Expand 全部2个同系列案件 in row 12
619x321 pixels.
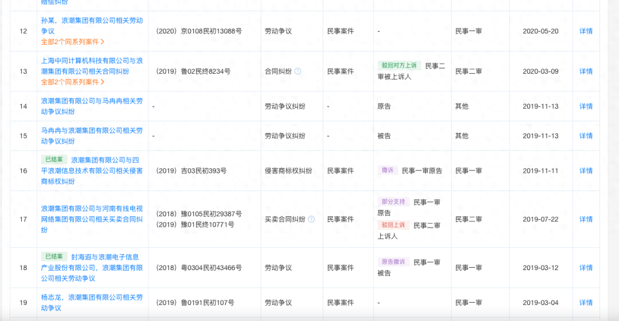[x=73, y=42]
